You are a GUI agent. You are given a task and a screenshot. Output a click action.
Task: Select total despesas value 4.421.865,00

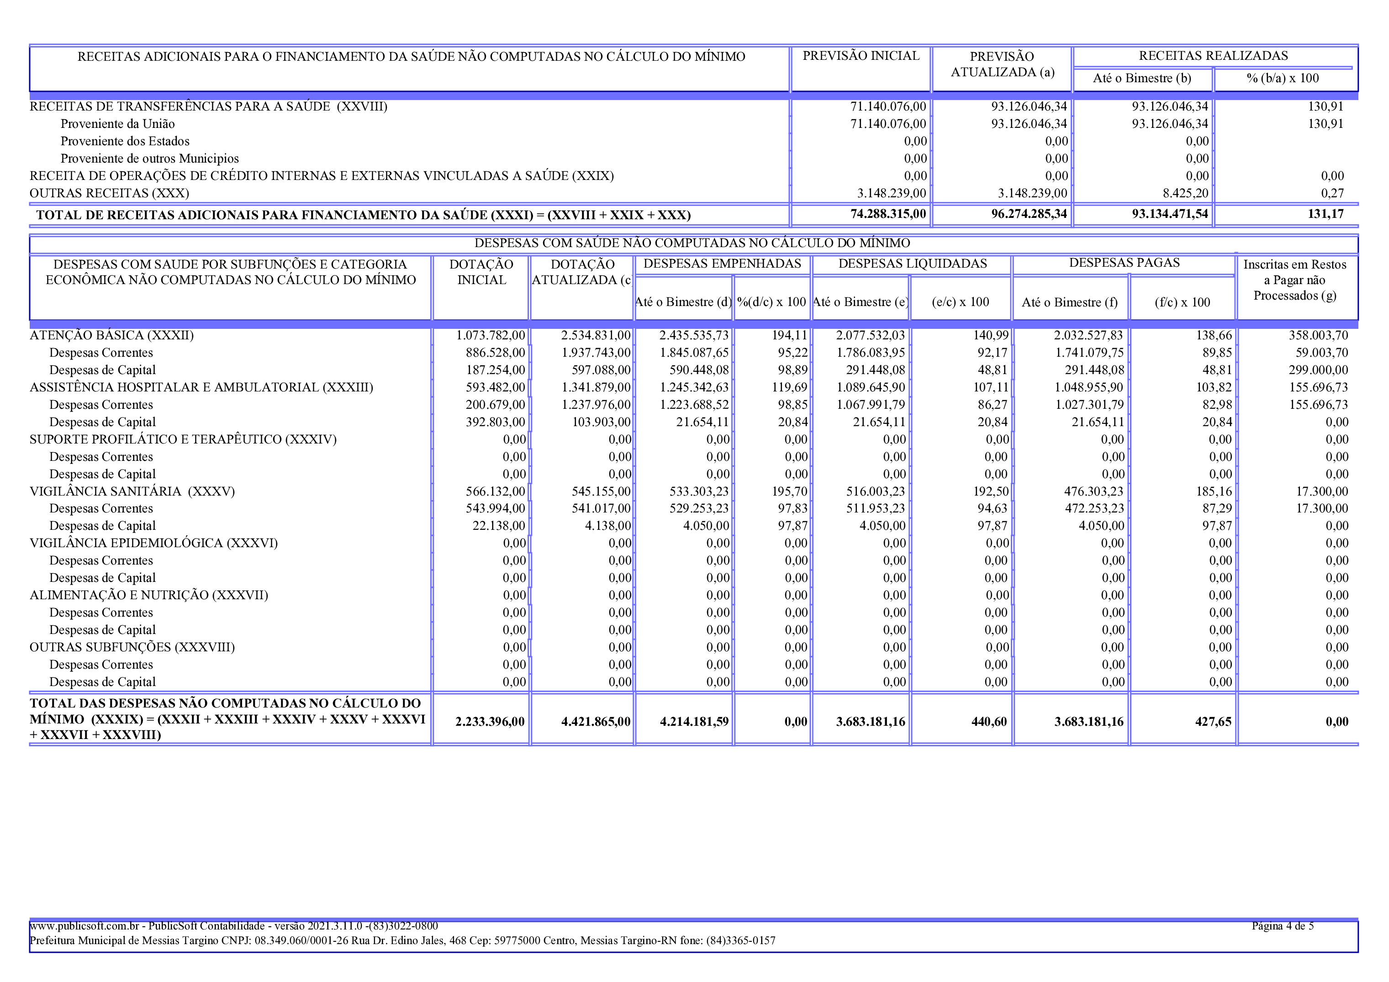coord(595,722)
